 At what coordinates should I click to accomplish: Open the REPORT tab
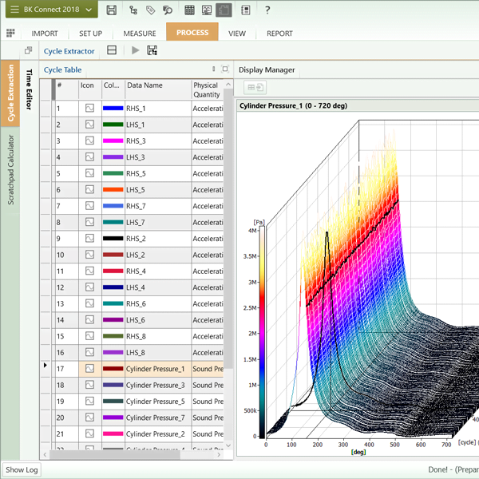click(x=279, y=34)
